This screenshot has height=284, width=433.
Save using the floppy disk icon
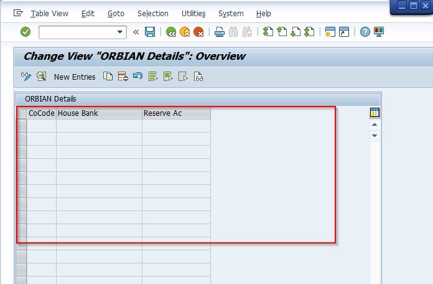click(x=150, y=32)
